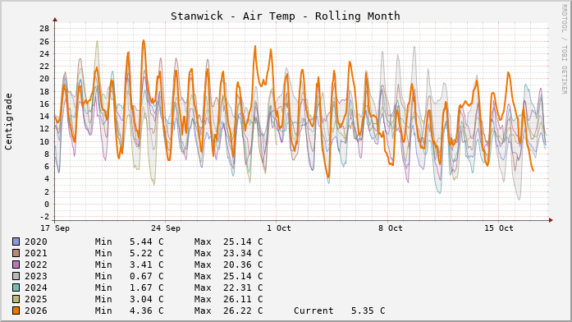
Task: Click the 2025 max value '26.11 C'
Action: pos(243,299)
